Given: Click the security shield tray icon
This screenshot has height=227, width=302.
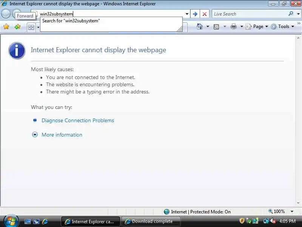Looking at the screenshot, I should (242, 221).
